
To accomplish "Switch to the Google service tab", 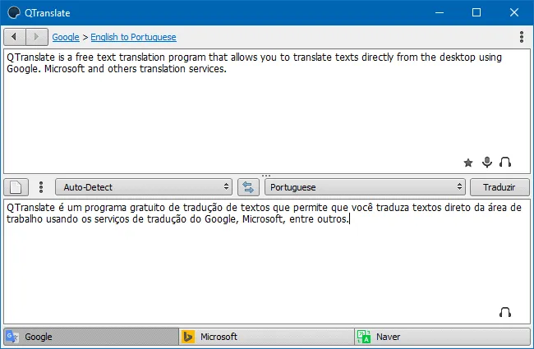I will [91, 337].
